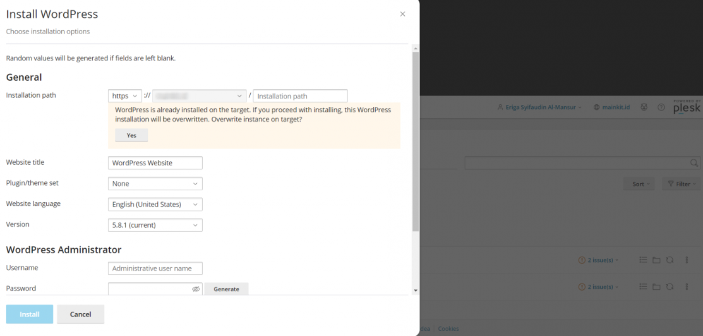Click the folder icon in second row
The image size is (703, 336).
click(x=656, y=287)
